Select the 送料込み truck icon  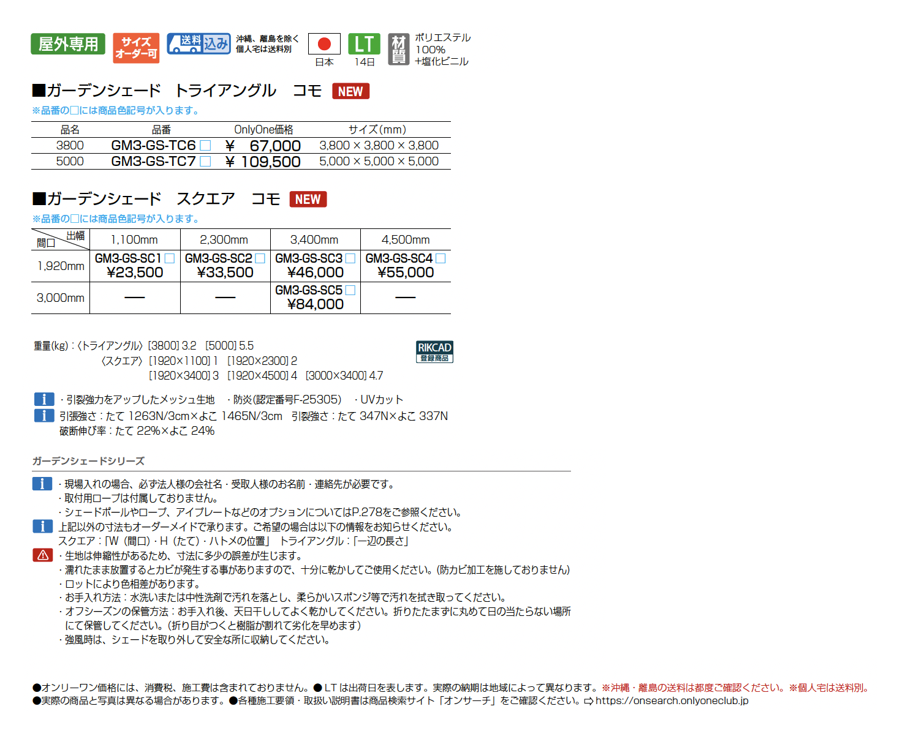pos(199,43)
